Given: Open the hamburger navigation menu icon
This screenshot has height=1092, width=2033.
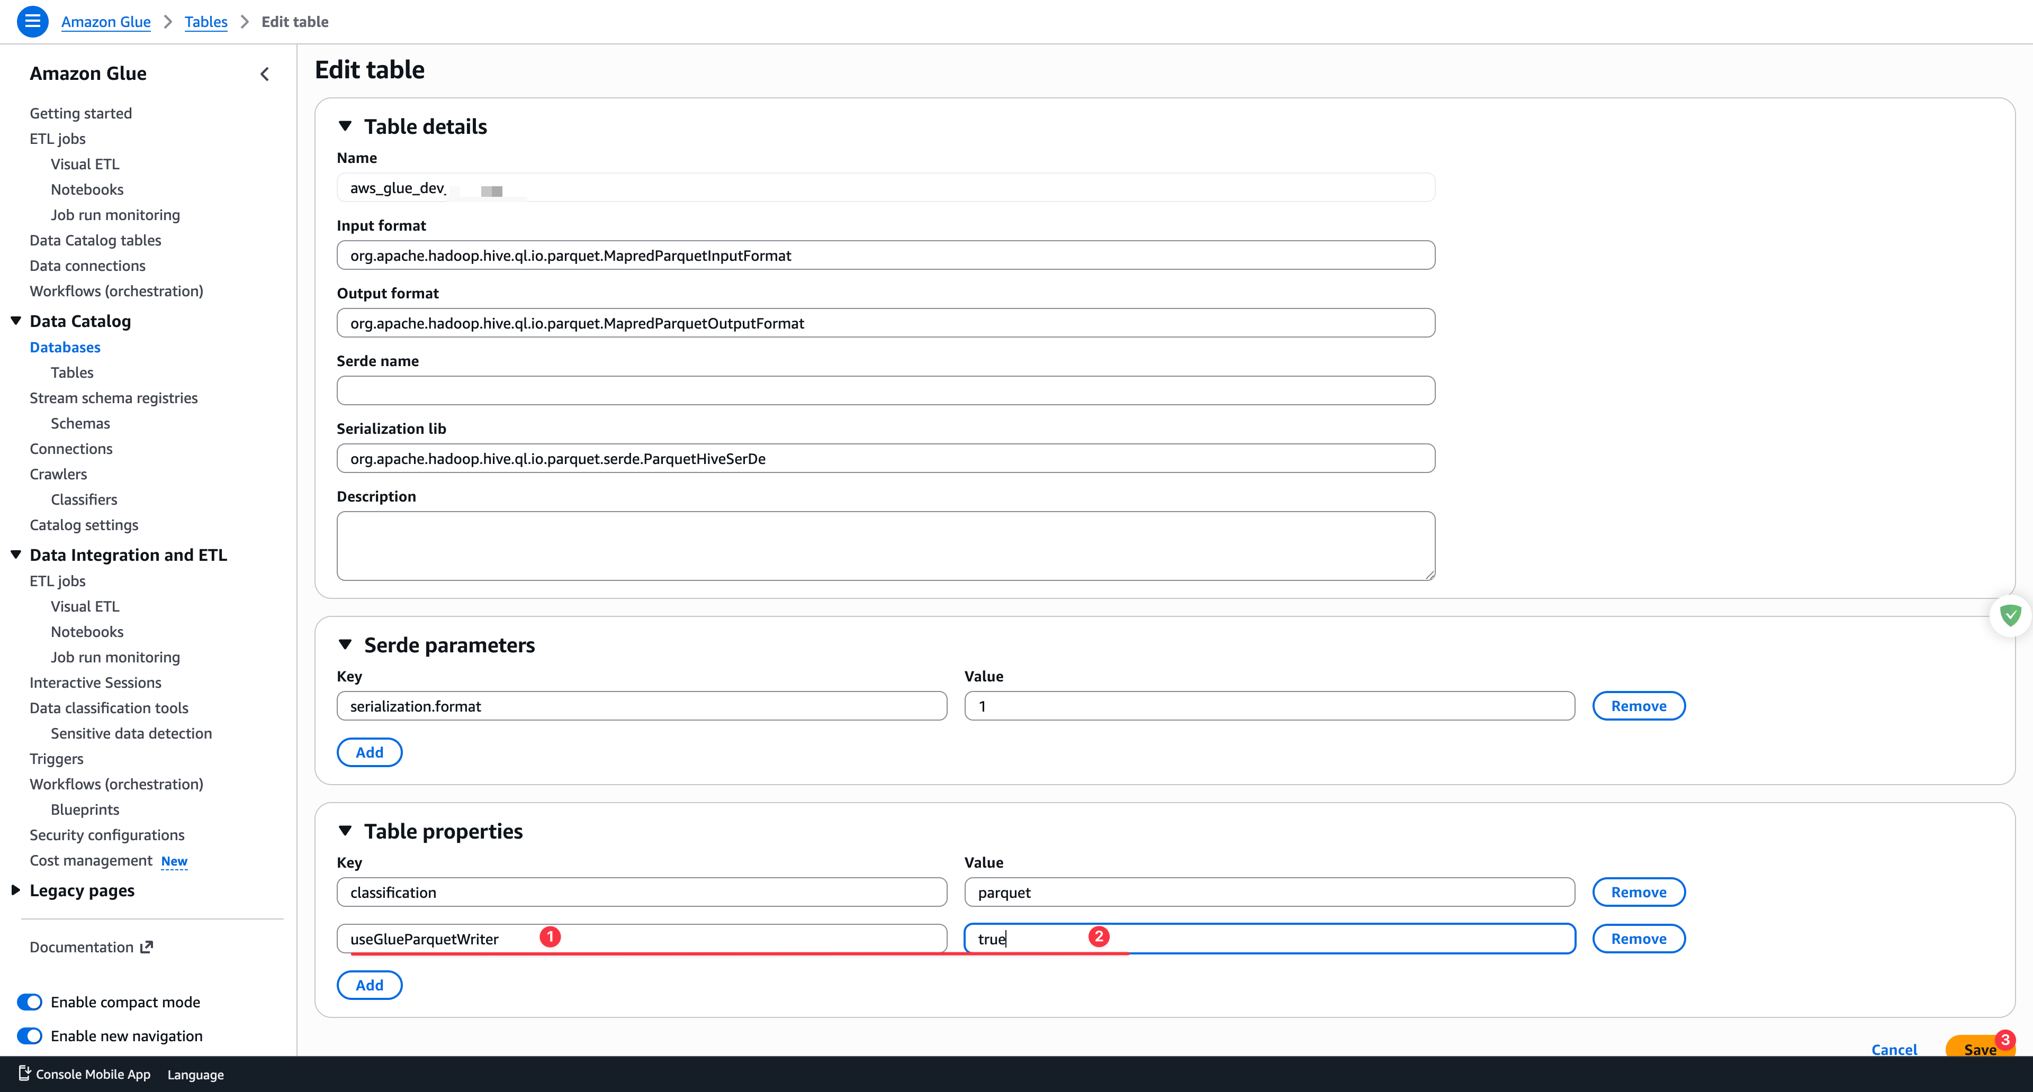Looking at the screenshot, I should 32,21.
